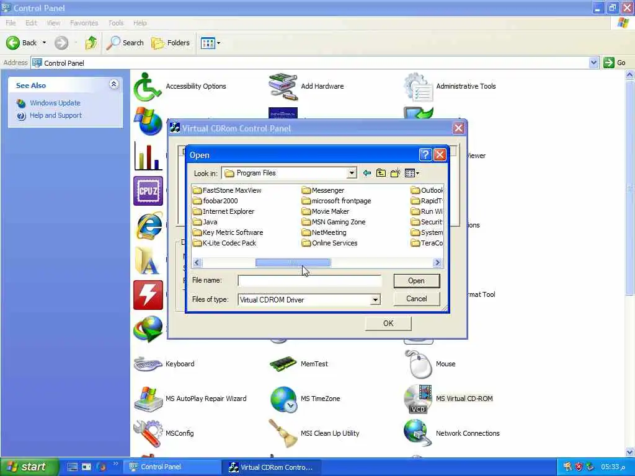Expand the Files of type dropdown
Image resolution: width=635 pixels, height=476 pixels.
point(375,300)
